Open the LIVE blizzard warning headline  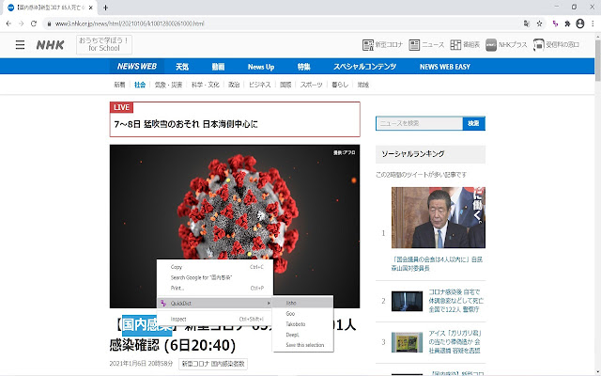point(186,124)
